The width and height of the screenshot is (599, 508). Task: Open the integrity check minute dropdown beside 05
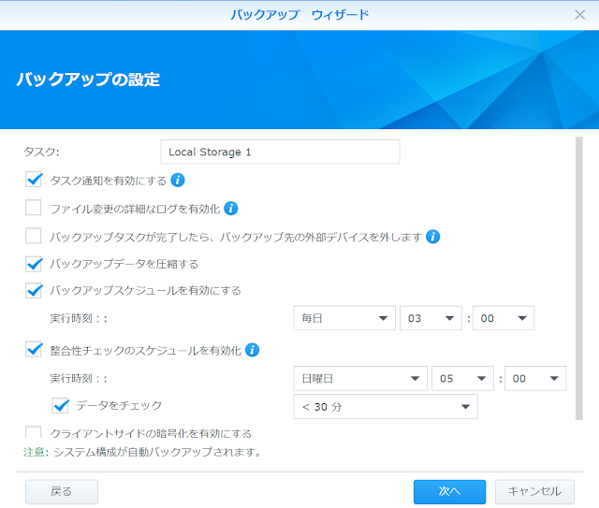pyautogui.click(x=535, y=378)
